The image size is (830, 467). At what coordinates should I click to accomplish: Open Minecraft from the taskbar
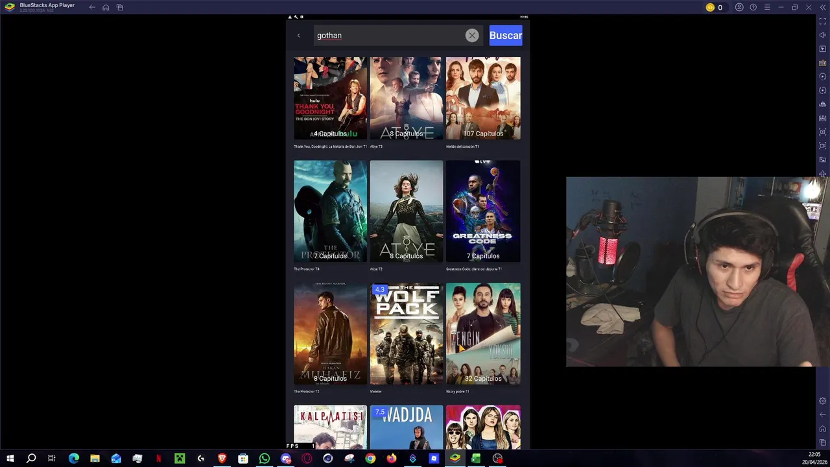[180, 459]
